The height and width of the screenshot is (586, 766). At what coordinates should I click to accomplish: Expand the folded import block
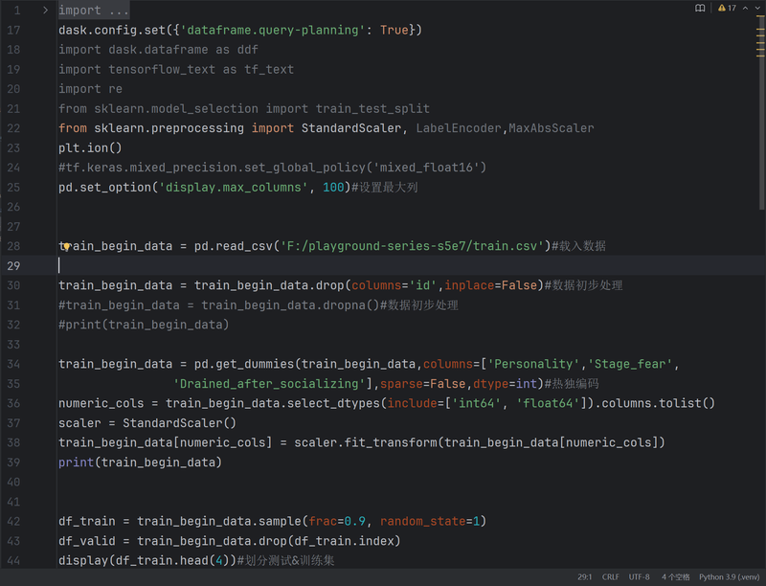point(45,10)
